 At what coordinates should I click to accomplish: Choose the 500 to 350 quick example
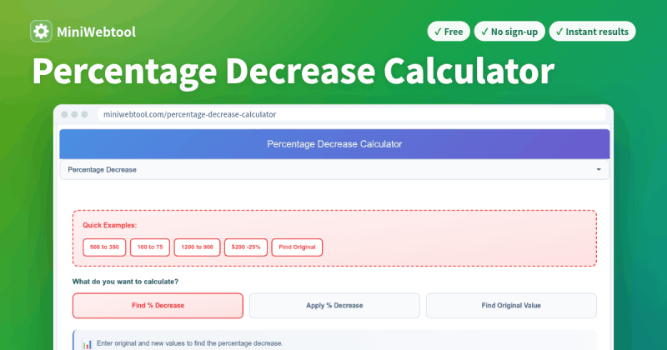click(x=104, y=247)
